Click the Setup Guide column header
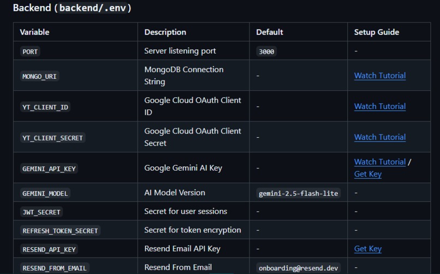The height and width of the screenshot is (274, 440). click(x=377, y=32)
